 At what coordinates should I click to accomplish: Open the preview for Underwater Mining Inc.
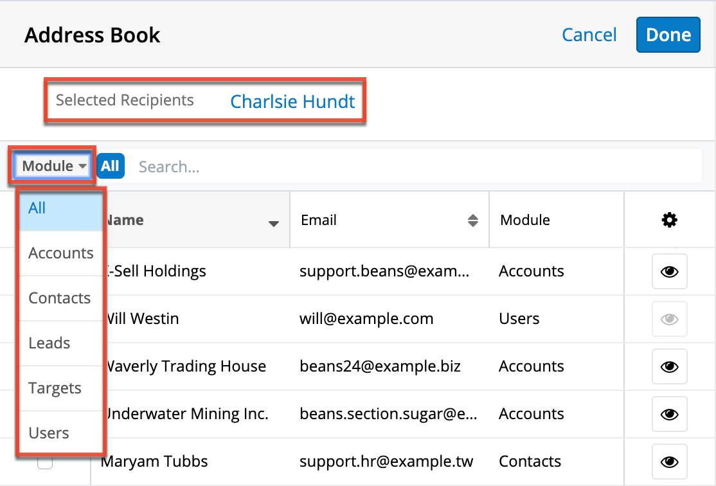click(669, 414)
